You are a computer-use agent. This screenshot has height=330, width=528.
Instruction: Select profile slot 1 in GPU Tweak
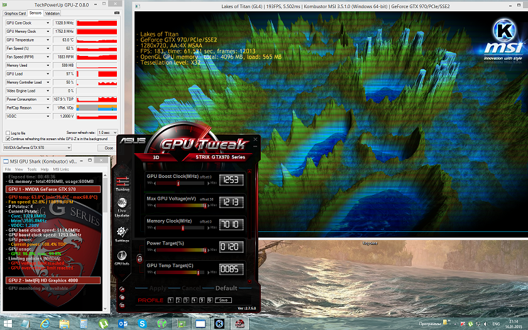pyautogui.click(x=170, y=300)
